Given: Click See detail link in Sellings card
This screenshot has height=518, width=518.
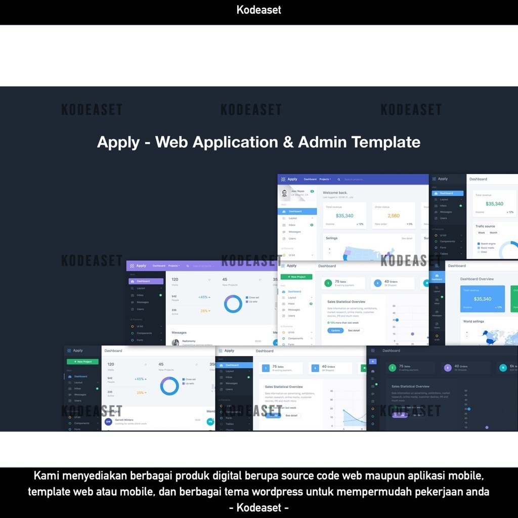Looking at the screenshot, I should click(x=407, y=239).
